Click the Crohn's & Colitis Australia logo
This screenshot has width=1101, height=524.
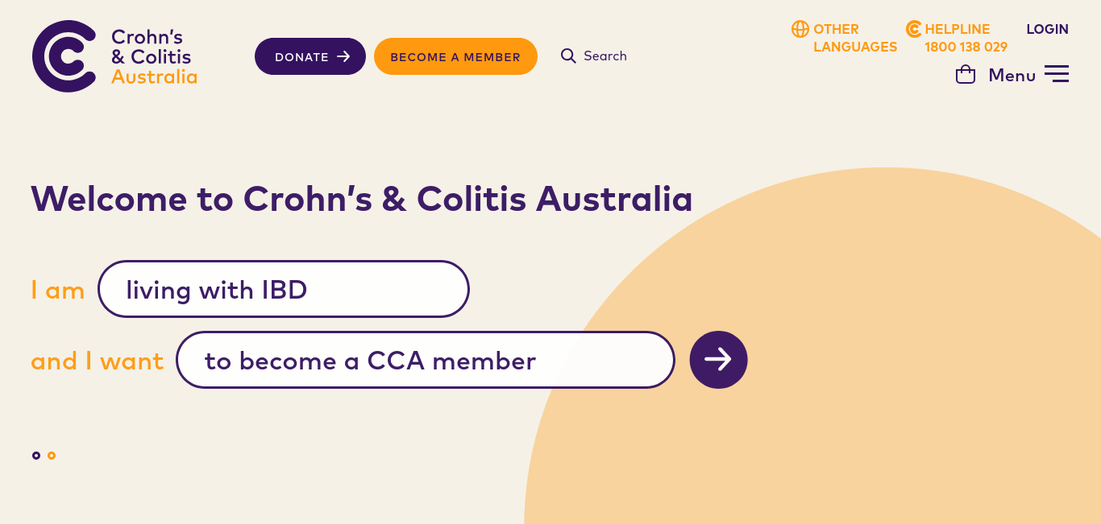point(114,56)
